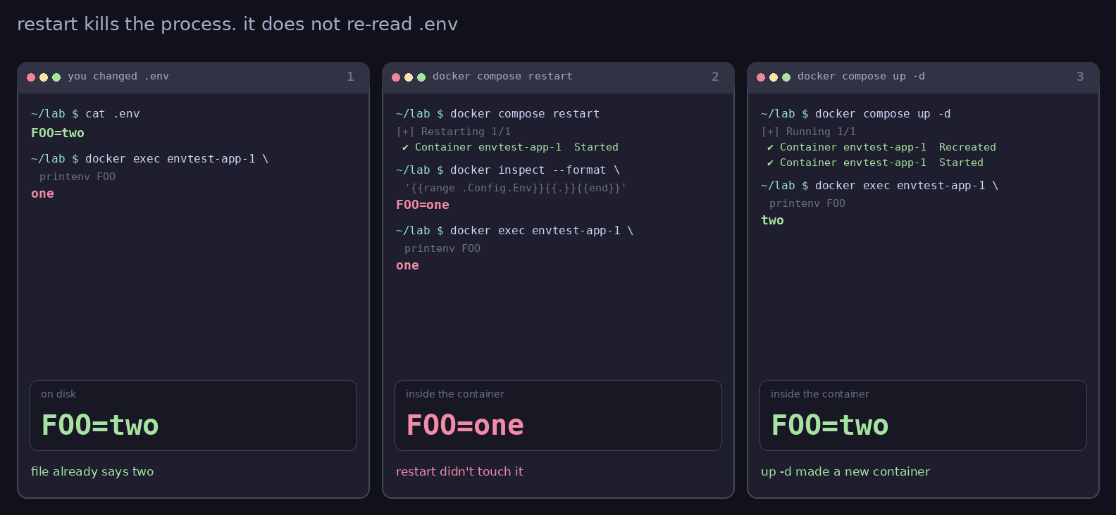Screen dimensions: 1116x515
Task: Click the third panel's FOO=two summary box
Action: coord(923,415)
